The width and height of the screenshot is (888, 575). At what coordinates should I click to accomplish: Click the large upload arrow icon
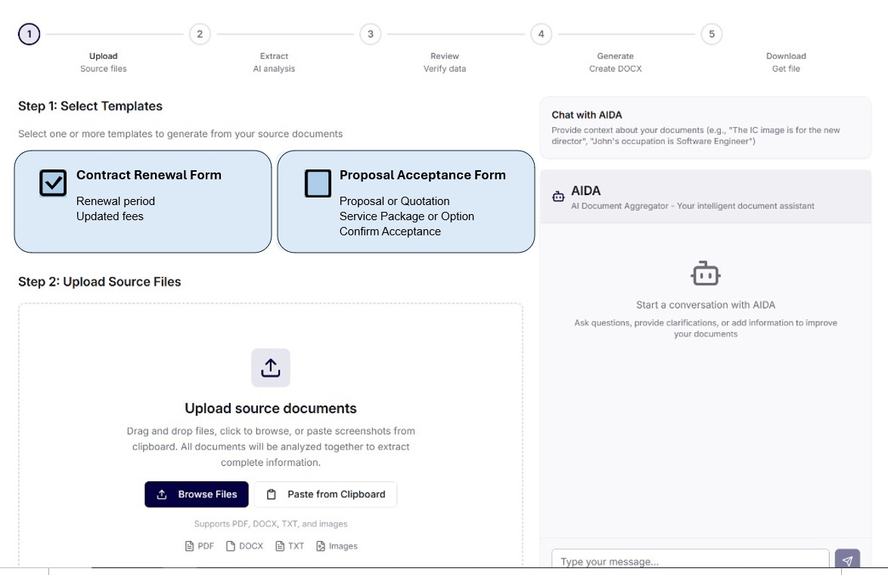point(271,368)
